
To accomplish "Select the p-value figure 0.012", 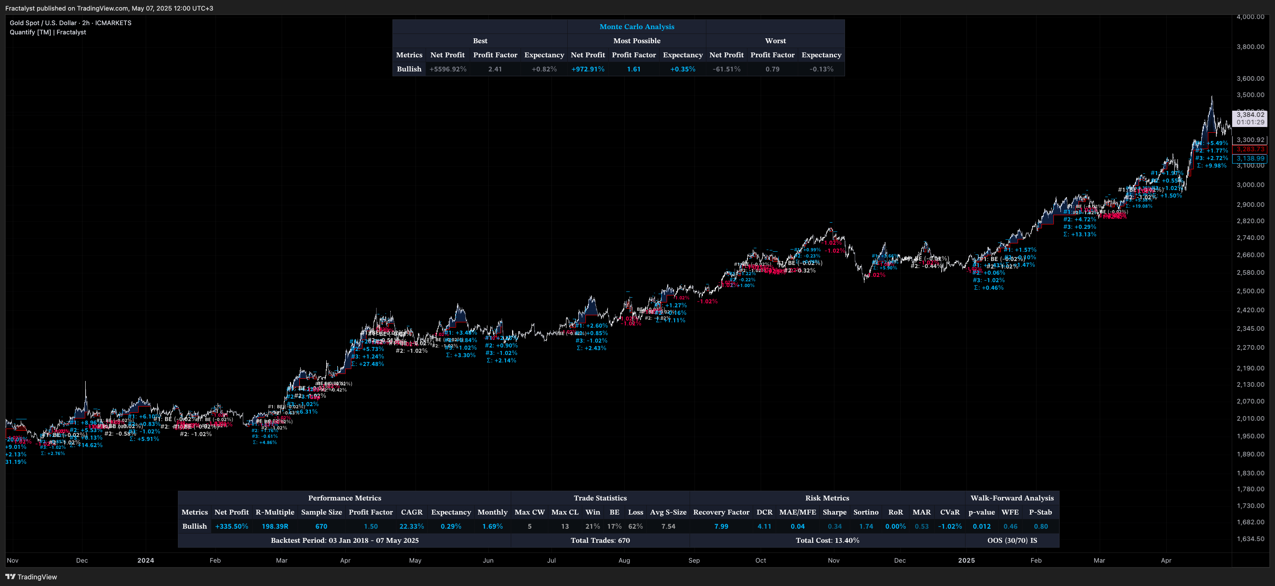I will 981,526.
